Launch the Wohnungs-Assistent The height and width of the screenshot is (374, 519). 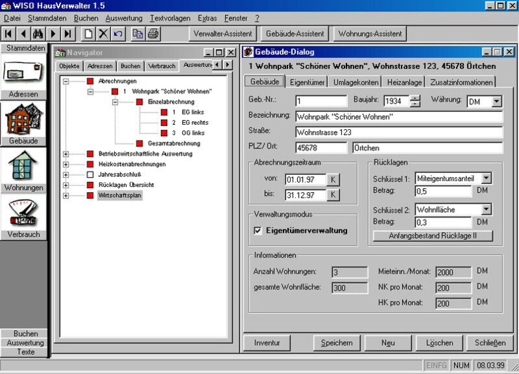(370, 34)
